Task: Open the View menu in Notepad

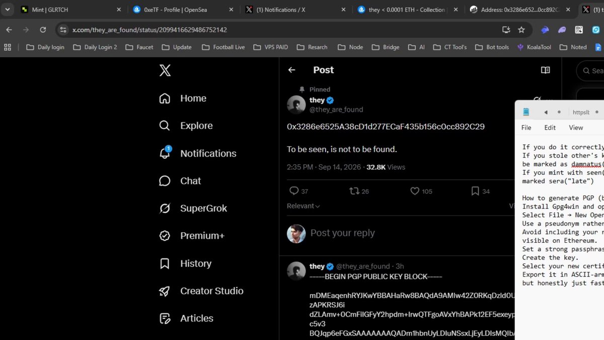Action: point(576,127)
